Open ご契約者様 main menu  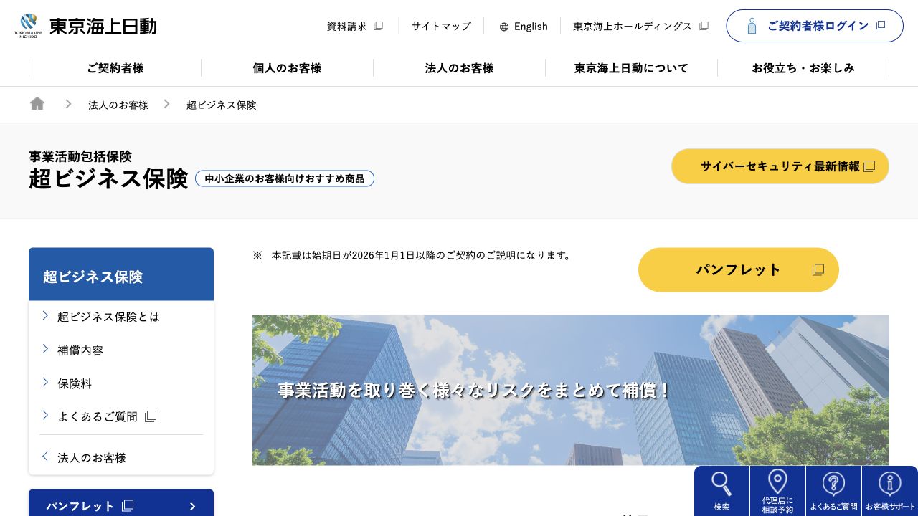pyautogui.click(x=115, y=68)
